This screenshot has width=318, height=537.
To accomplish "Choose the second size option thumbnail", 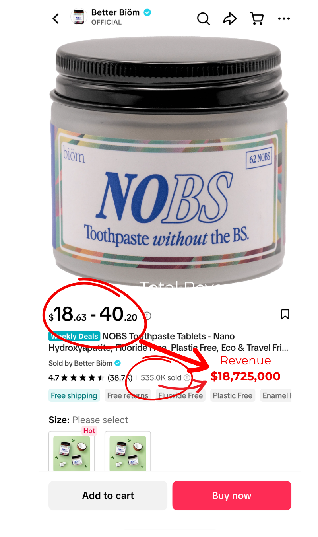I will coord(128,451).
